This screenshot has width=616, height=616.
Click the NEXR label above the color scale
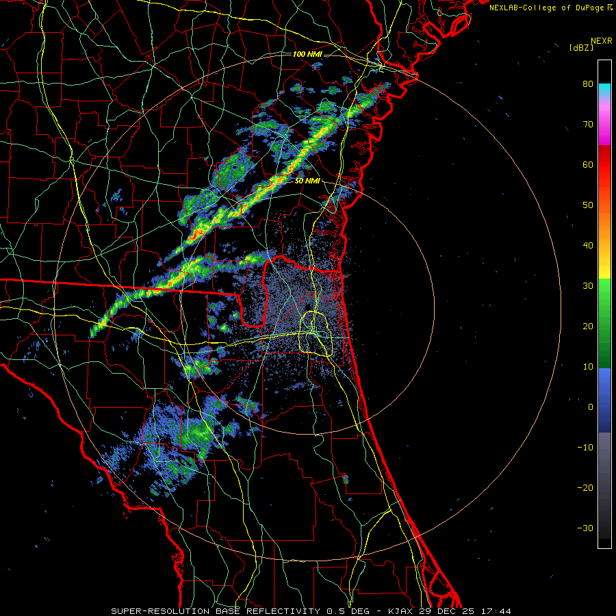(601, 41)
